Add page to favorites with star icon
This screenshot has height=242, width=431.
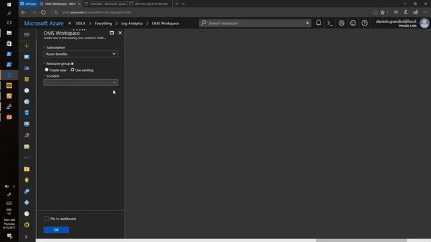pyautogui.click(x=383, y=12)
